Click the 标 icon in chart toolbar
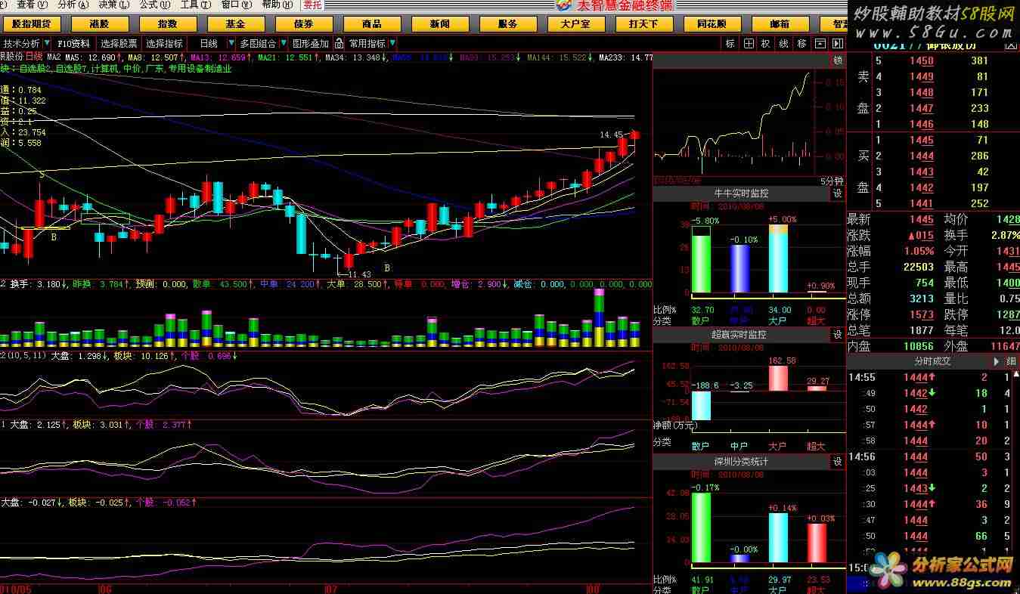The image size is (1020, 594). [730, 44]
